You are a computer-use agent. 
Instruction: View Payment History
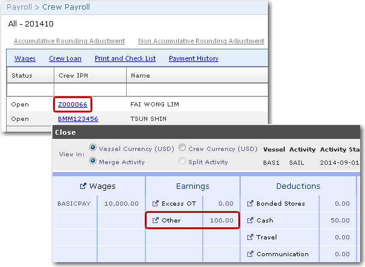pos(193,58)
